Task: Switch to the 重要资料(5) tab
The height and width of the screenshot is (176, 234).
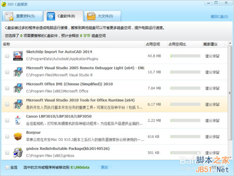Action: pyautogui.click(x=22, y=16)
